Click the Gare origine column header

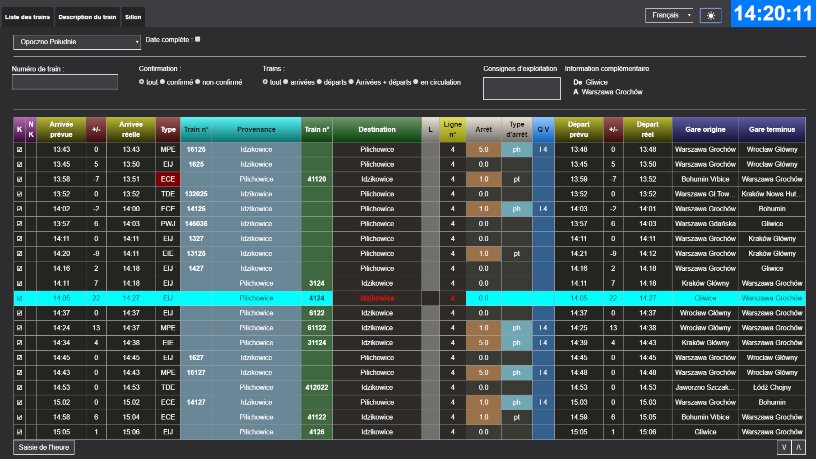[x=705, y=129]
